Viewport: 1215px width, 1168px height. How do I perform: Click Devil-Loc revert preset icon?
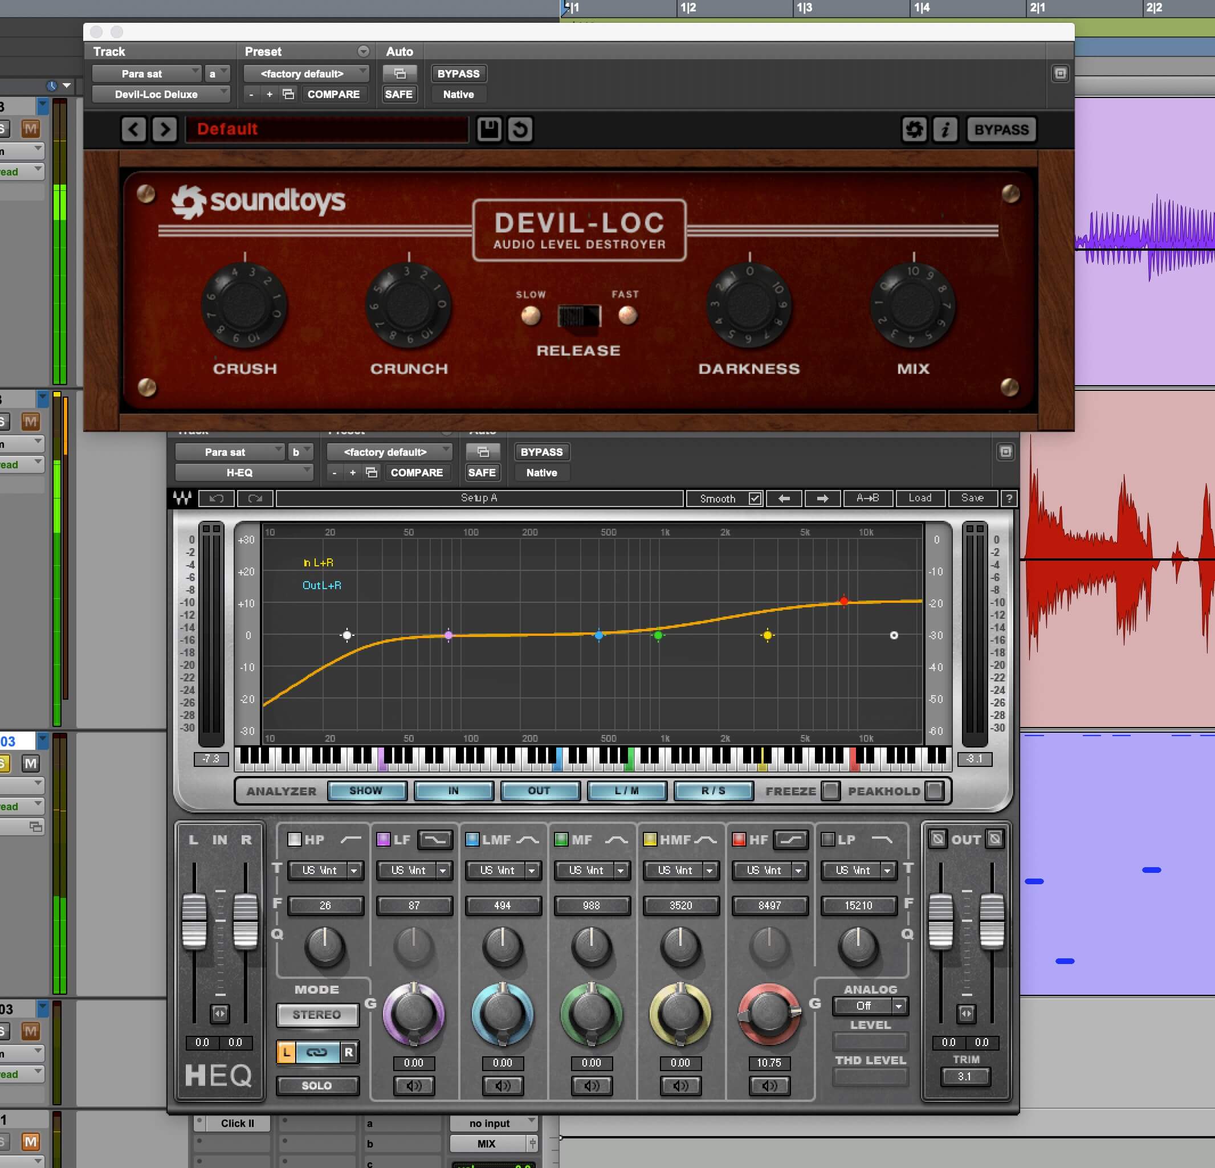(x=520, y=129)
